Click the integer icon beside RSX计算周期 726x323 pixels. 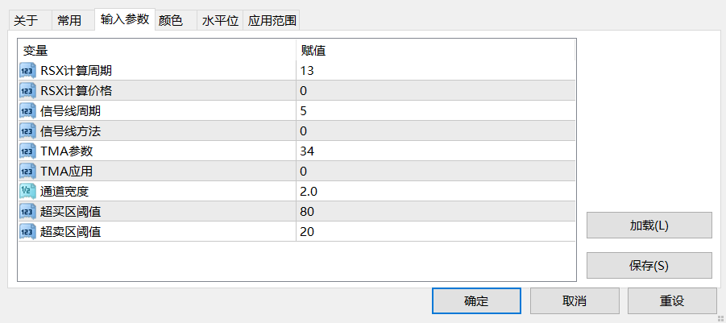pyautogui.click(x=27, y=71)
